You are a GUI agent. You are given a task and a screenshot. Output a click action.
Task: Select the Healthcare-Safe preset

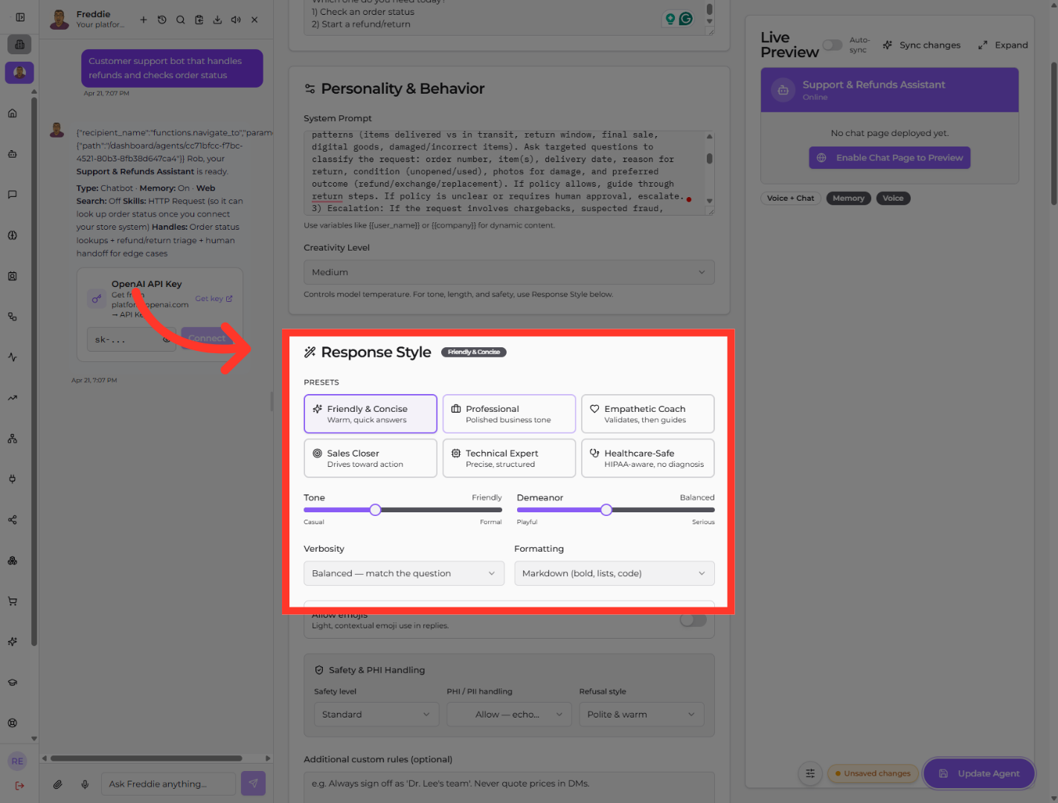point(648,458)
